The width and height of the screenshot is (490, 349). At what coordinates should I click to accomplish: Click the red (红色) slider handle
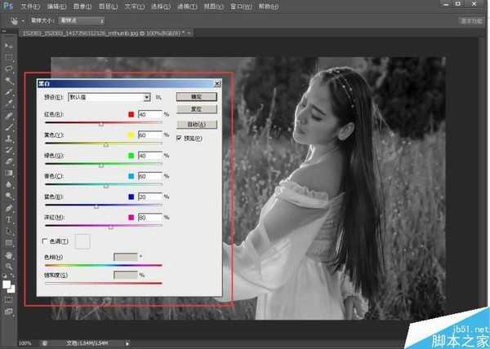coord(100,125)
